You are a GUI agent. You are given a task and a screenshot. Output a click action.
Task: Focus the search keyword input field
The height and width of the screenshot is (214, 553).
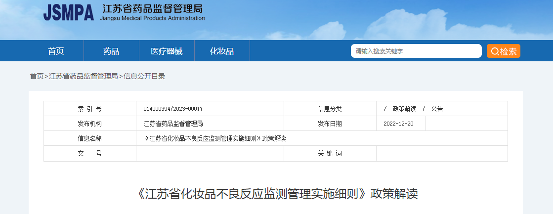pyautogui.click(x=416, y=51)
